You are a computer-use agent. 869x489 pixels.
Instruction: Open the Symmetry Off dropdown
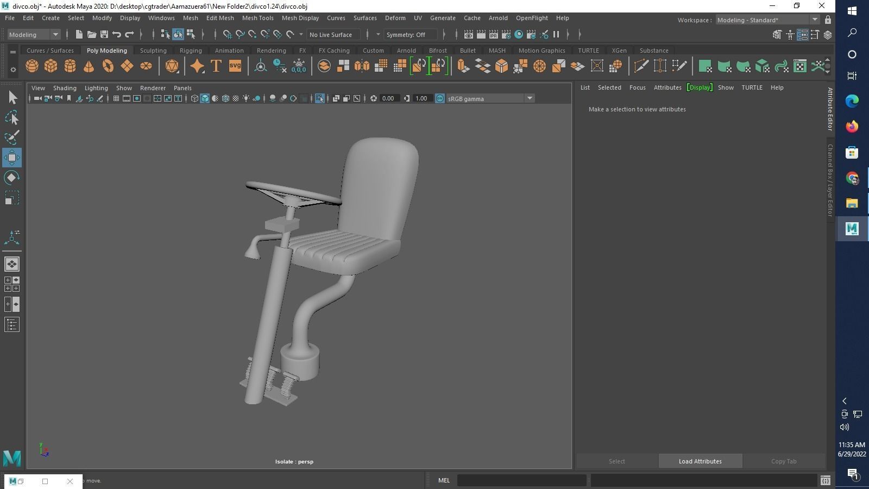[x=410, y=34]
